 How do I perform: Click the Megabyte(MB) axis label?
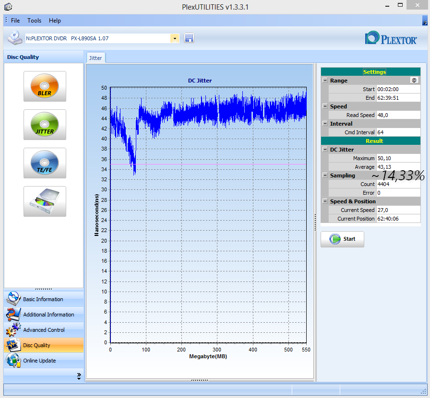pos(208,356)
